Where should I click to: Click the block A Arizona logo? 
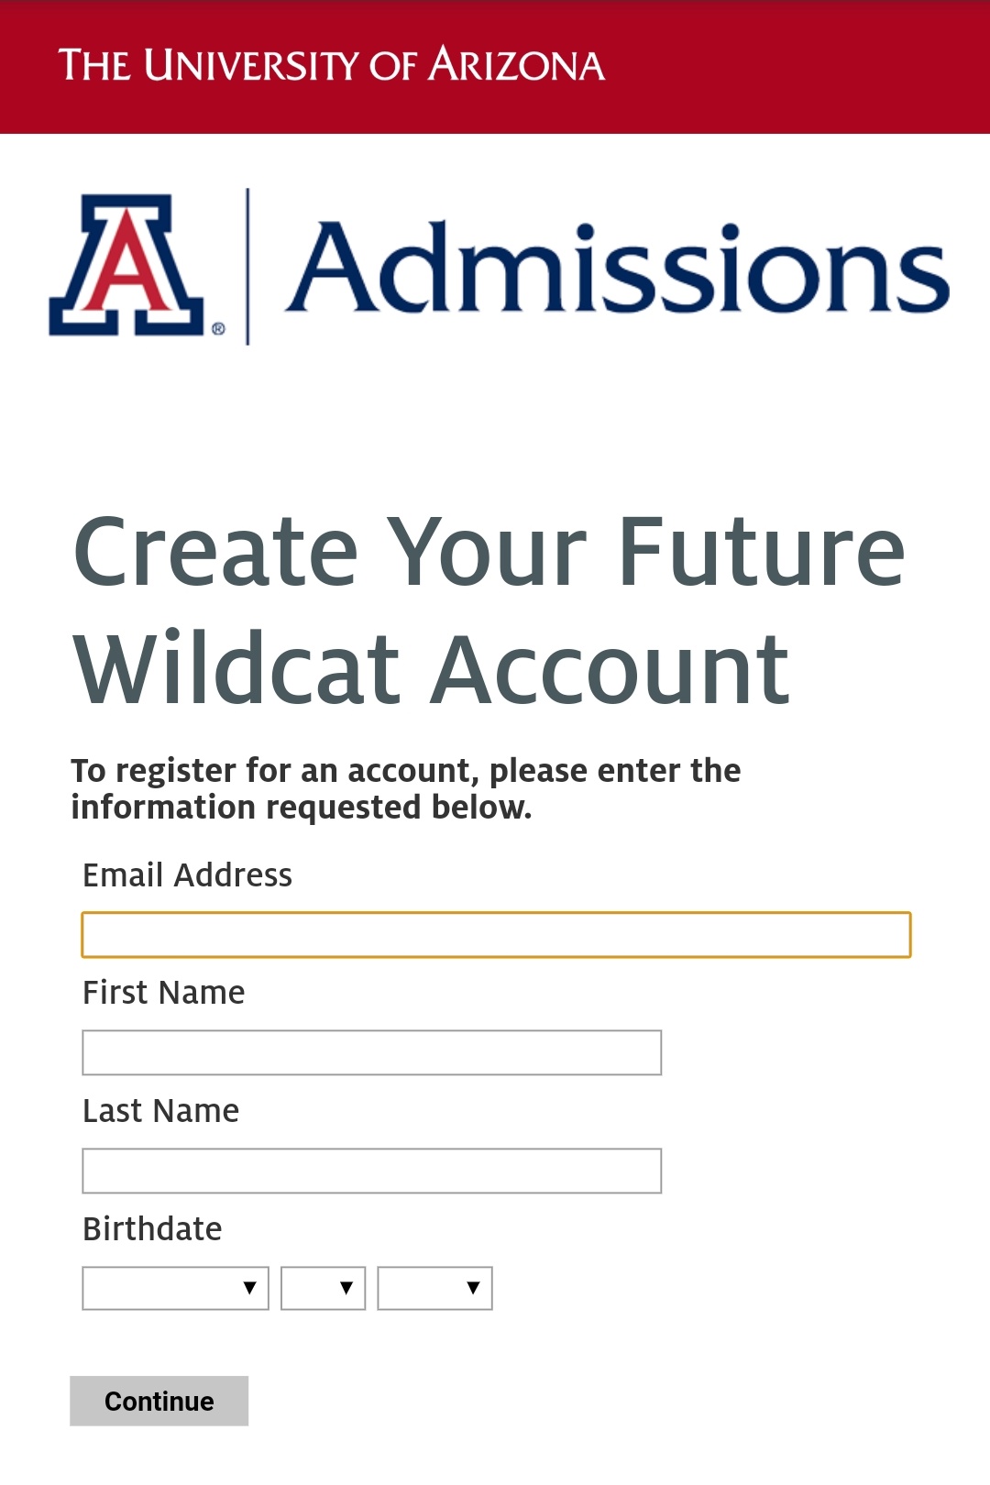click(126, 265)
